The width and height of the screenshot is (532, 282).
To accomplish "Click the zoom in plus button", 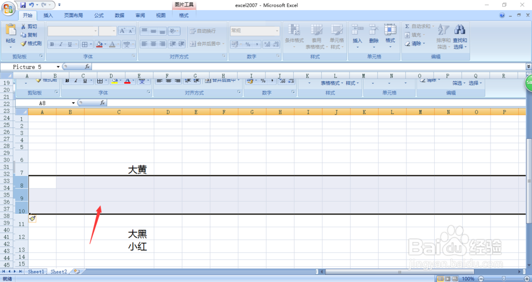I will [x=526, y=279].
